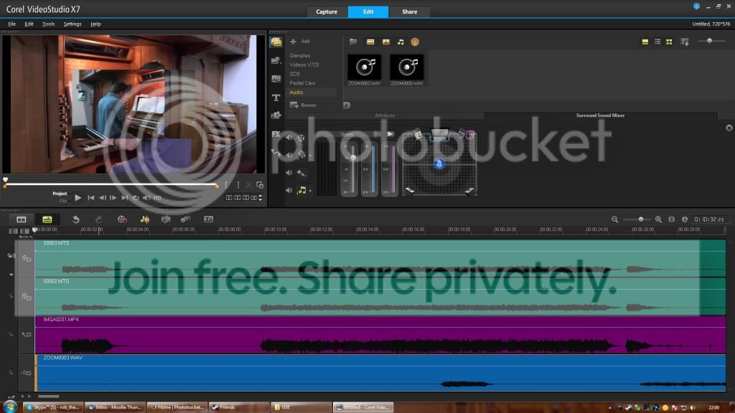Image resolution: width=735 pixels, height=413 pixels.
Task: Toggle photo files visibility in library
Action: click(x=385, y=42)
